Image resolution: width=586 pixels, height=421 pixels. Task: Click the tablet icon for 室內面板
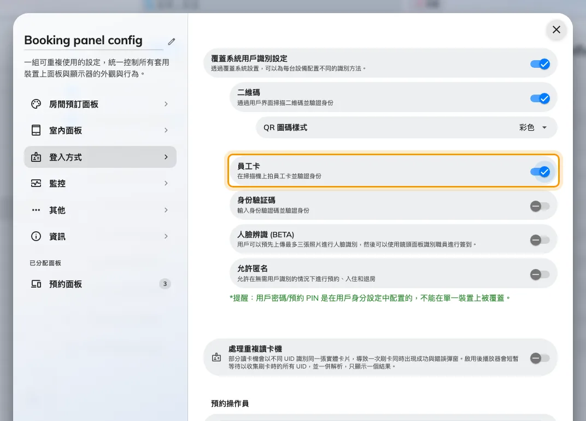click(x=36, y=130)
